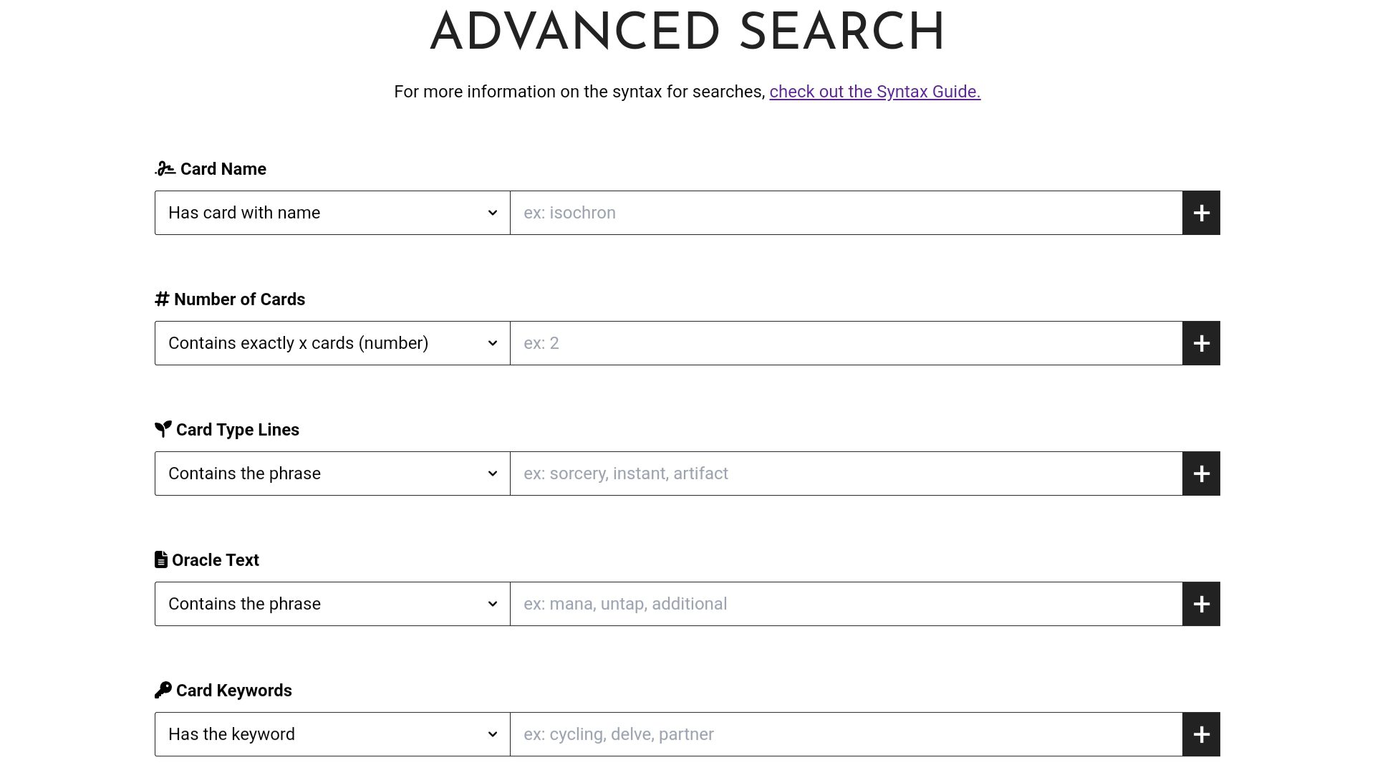Image resolution: width=1375 pixels, height=765 pixels.
Task: Click the plus button for Number of Cards
Action: tap(1201, 343)
